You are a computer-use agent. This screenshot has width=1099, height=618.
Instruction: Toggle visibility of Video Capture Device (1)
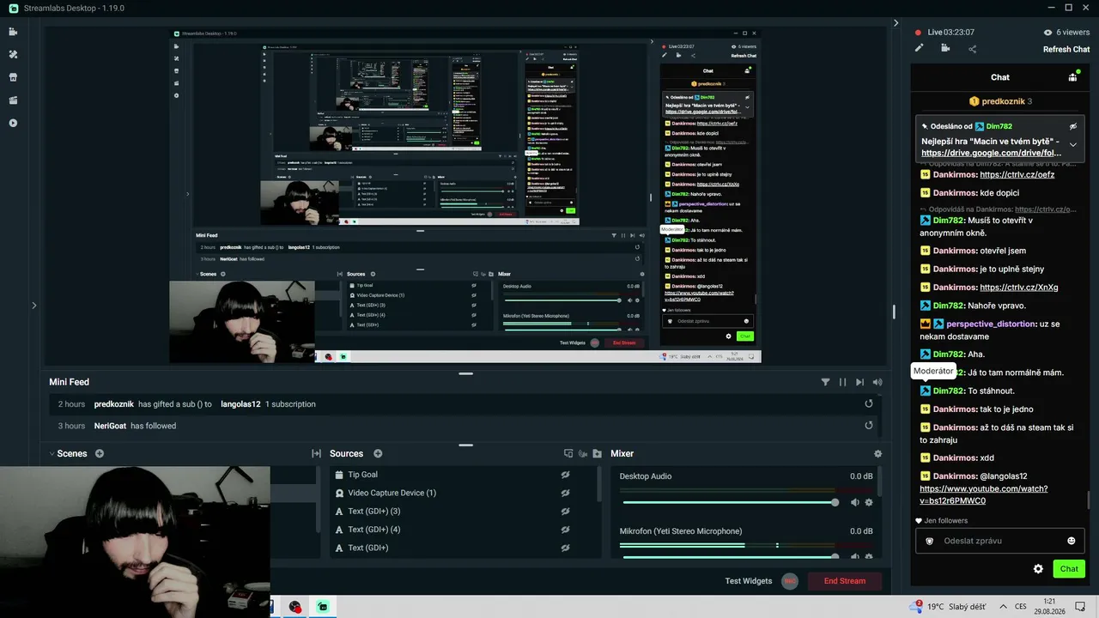click(566, 493)
